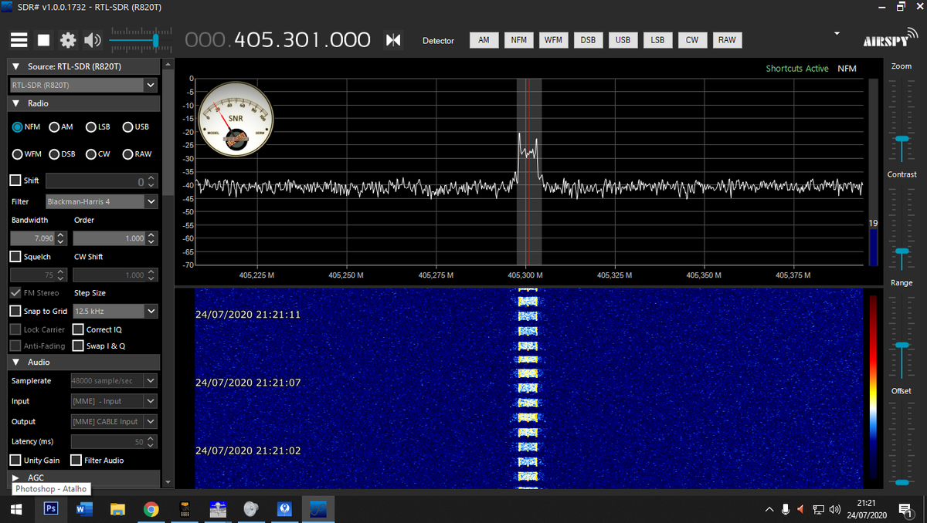Open Photoshop from the taskbar
Screen dimensions: 927x523
(51, 509)
